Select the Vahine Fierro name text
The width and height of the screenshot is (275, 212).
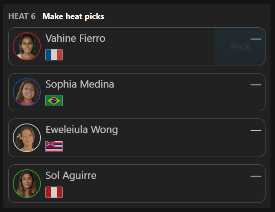coord(75,38)
